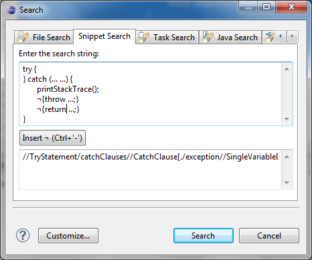Switch to the File Search tab
Screen dimensions: 312x260
click(44, 37)
